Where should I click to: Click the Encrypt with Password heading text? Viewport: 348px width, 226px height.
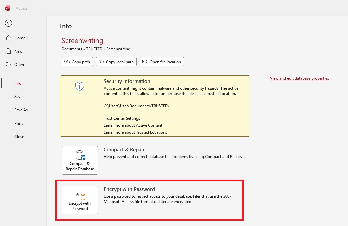(129, 189)
